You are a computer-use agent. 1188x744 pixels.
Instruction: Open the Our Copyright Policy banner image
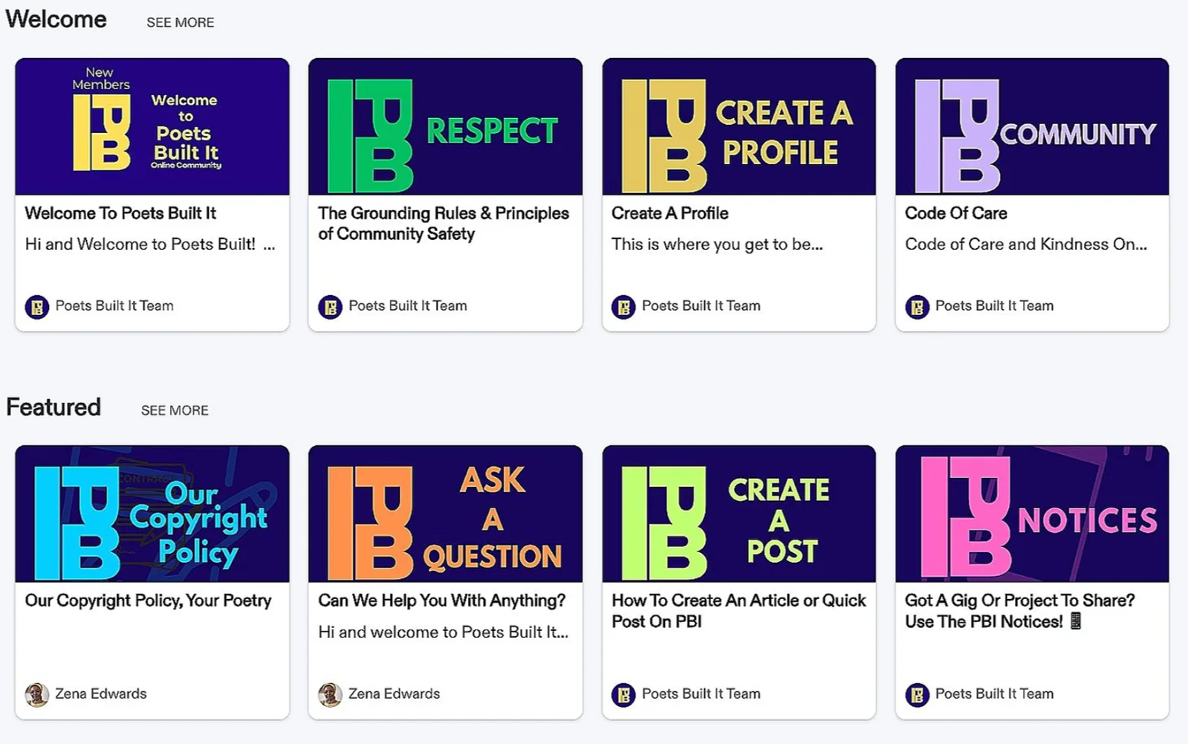click(x=152, y=514)
